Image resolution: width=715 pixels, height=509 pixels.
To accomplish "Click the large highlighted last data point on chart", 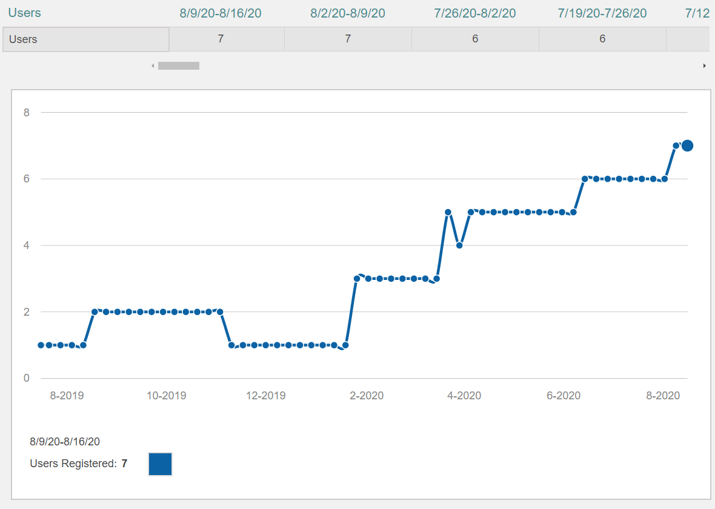I will [x=687, y=145].
